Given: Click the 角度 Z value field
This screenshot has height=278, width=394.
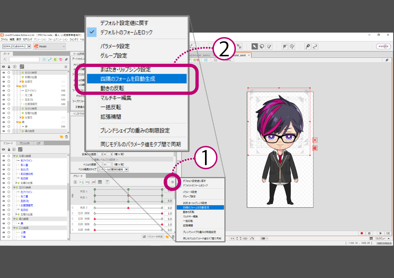Looking at the screenshot, I should (x=168, y=208).
